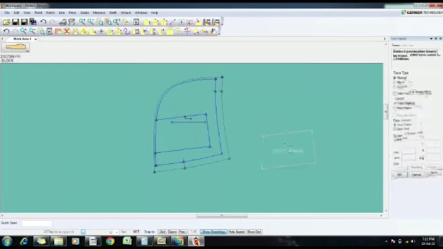Select the Use Color radio option
The height and width of the screenshot is (249, 443).
click(395, 125)
